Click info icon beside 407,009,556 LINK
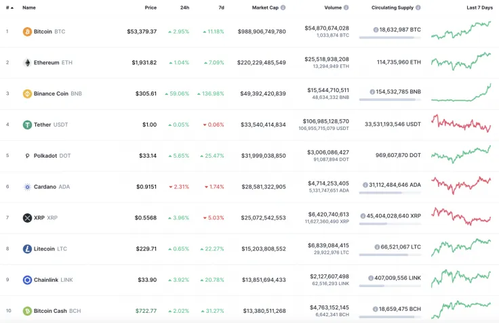 tap(371, 278)
